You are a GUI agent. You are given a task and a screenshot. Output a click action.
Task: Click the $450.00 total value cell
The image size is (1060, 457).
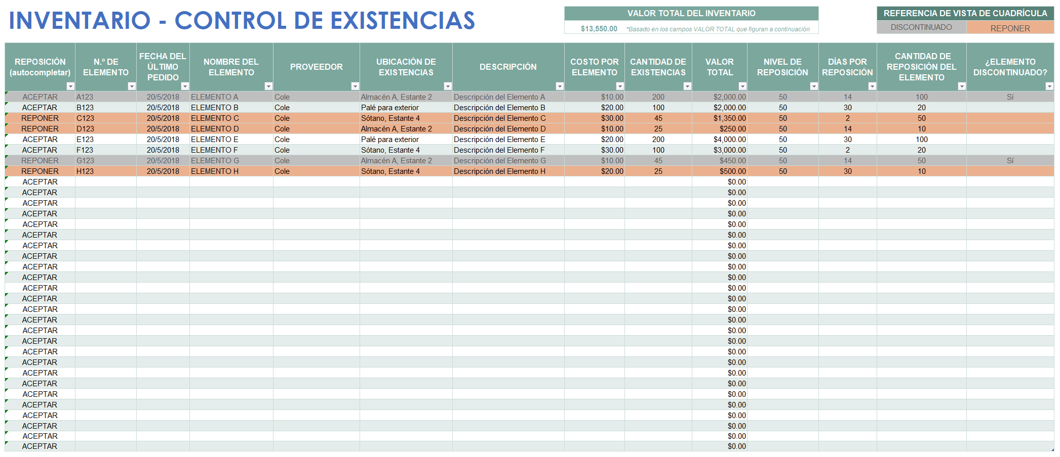click(x=720, y=161)
